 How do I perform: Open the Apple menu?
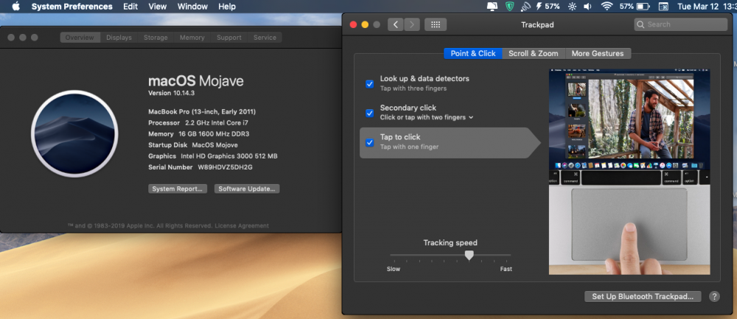coord(15,6)
